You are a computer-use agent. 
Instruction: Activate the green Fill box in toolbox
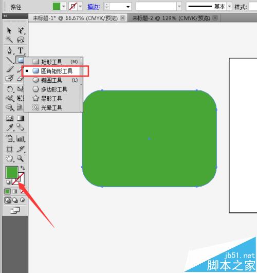coord(11,172)
